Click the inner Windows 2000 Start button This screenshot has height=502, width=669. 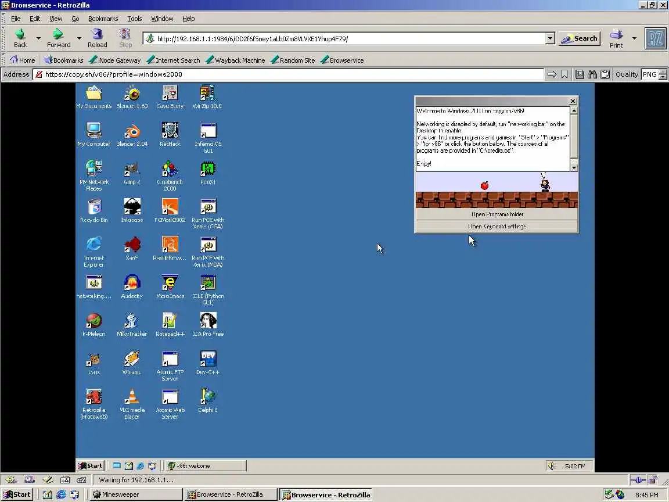[x=90, y=466]
